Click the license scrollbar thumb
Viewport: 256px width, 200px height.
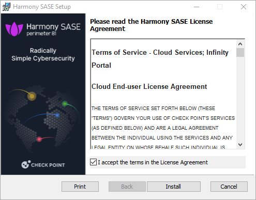[240, 52]
